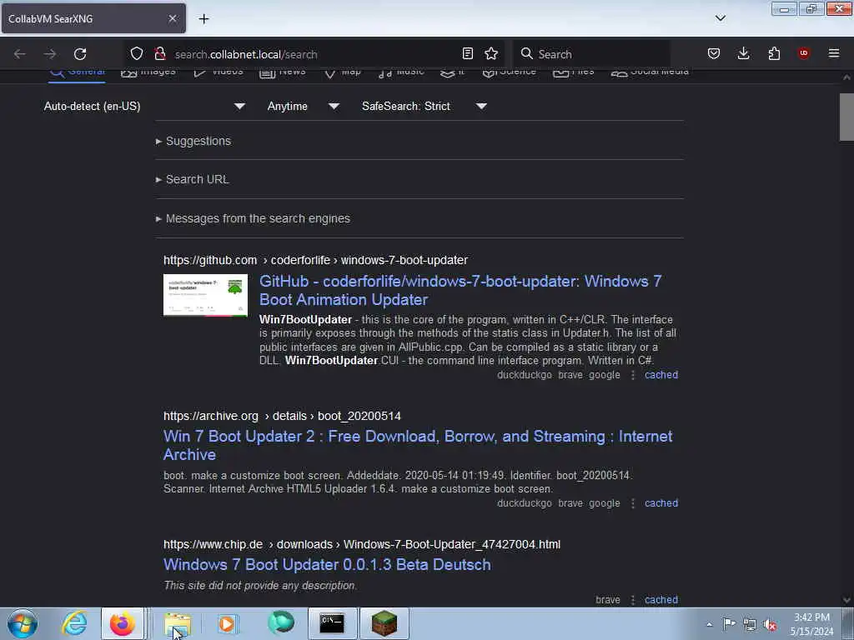Go back with the browser back arrow

pyautogui.click(x=20, y=54)
